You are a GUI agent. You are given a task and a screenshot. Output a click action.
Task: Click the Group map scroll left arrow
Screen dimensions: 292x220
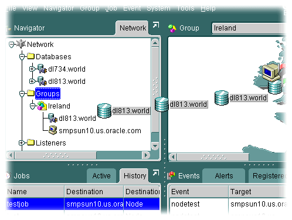tap(173, 157)
